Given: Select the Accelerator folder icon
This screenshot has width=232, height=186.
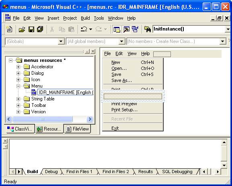Looking at the screenshot, I should (27, 67).
